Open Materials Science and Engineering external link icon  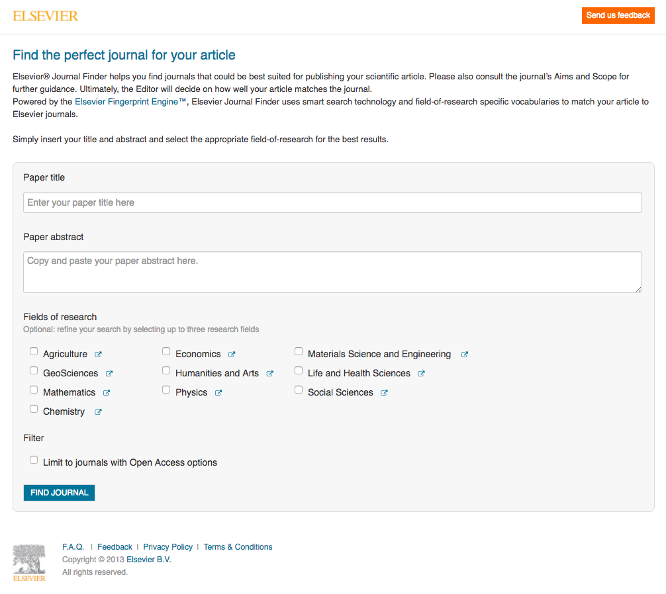tap(465, 355)
